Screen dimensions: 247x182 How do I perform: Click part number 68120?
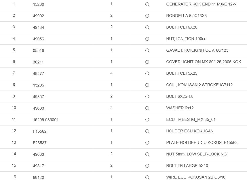(39, 177)
